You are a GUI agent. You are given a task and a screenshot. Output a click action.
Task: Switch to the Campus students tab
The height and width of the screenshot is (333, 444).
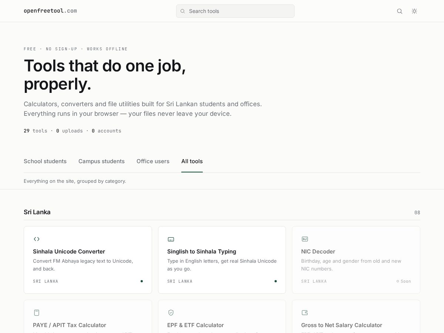click(x=101, y=161)
